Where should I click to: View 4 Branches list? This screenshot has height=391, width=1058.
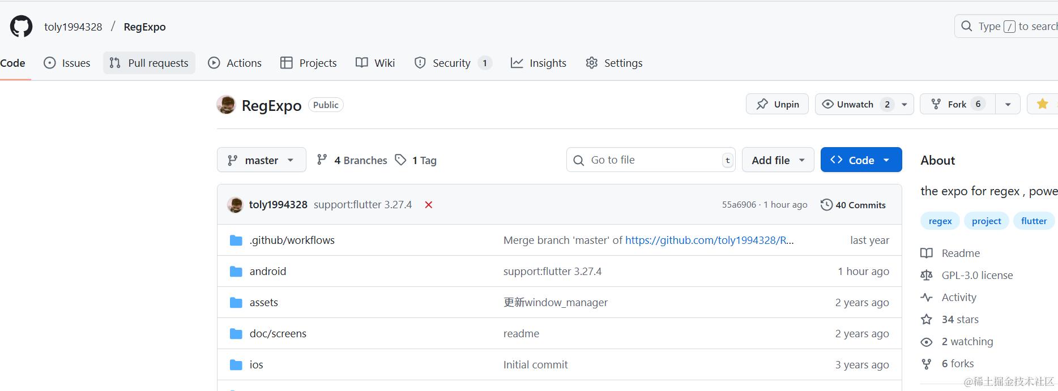[352, 160]
